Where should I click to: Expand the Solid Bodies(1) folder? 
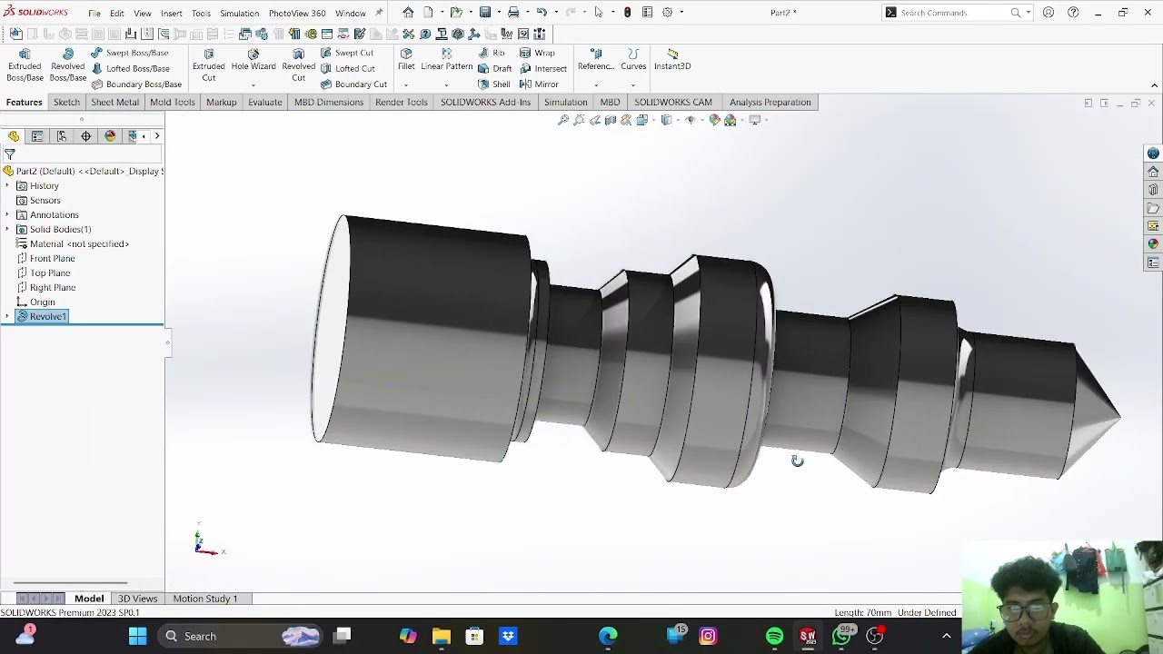[7, 229]
